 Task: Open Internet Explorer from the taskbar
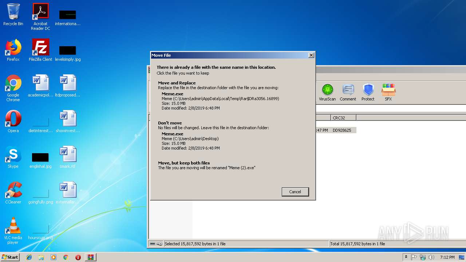29,257
